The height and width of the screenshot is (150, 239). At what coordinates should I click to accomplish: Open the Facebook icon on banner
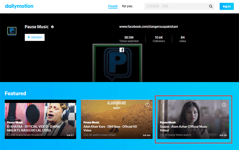pyautogui.click(x=122, y=50)
